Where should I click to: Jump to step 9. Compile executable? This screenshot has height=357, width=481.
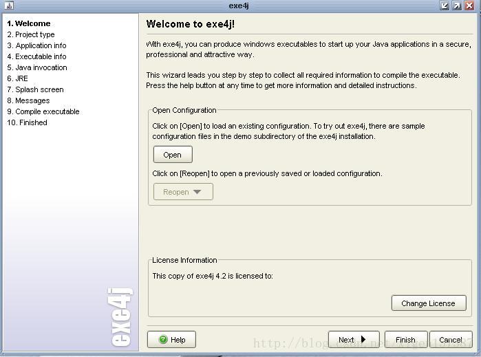tap(43, 111)
